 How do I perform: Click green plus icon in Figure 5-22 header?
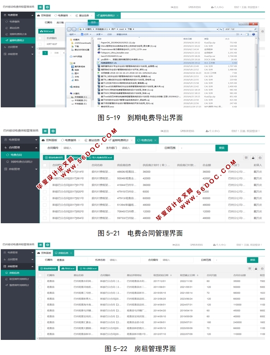click(48, 245)
